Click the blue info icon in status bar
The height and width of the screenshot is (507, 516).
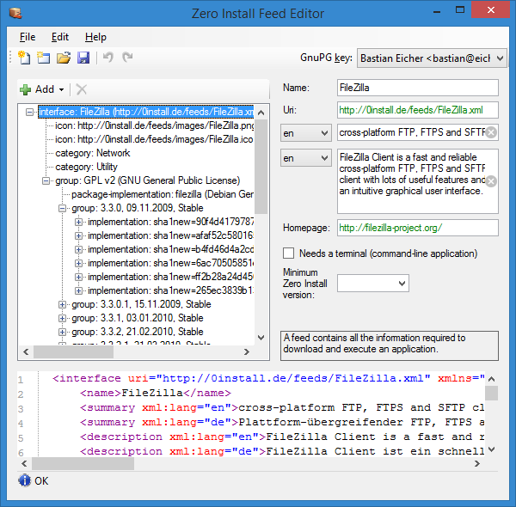pos(24,480)
